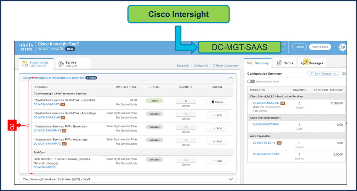
Task: Open DC-MGT-IS-UCSD product link
Action: click(x=45, y=167)
